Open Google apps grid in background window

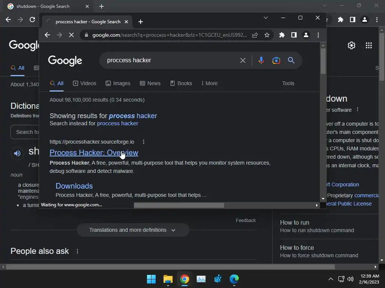tap(369, 45)
